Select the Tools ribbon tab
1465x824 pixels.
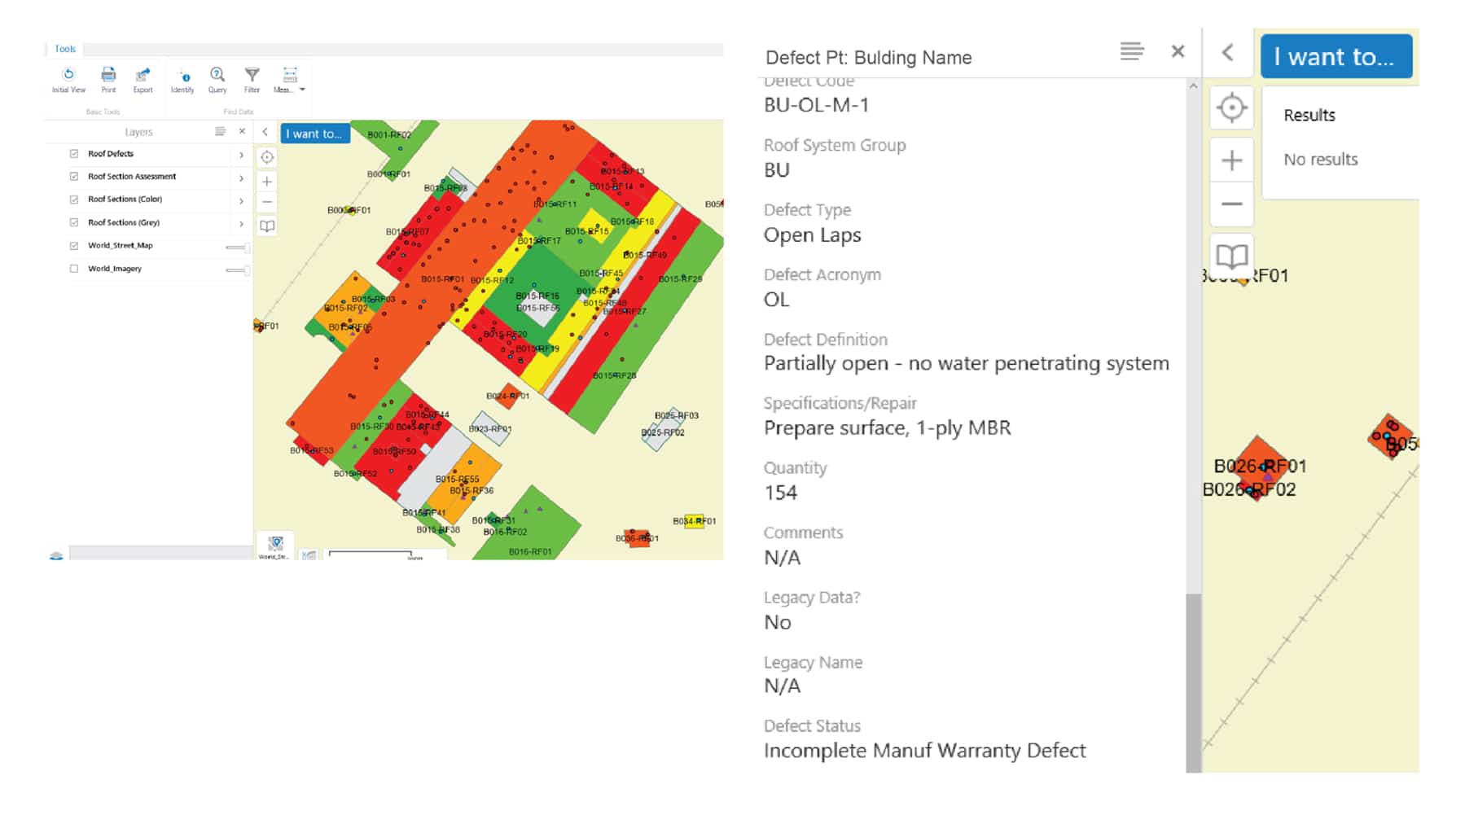click(x=65, y=49)
